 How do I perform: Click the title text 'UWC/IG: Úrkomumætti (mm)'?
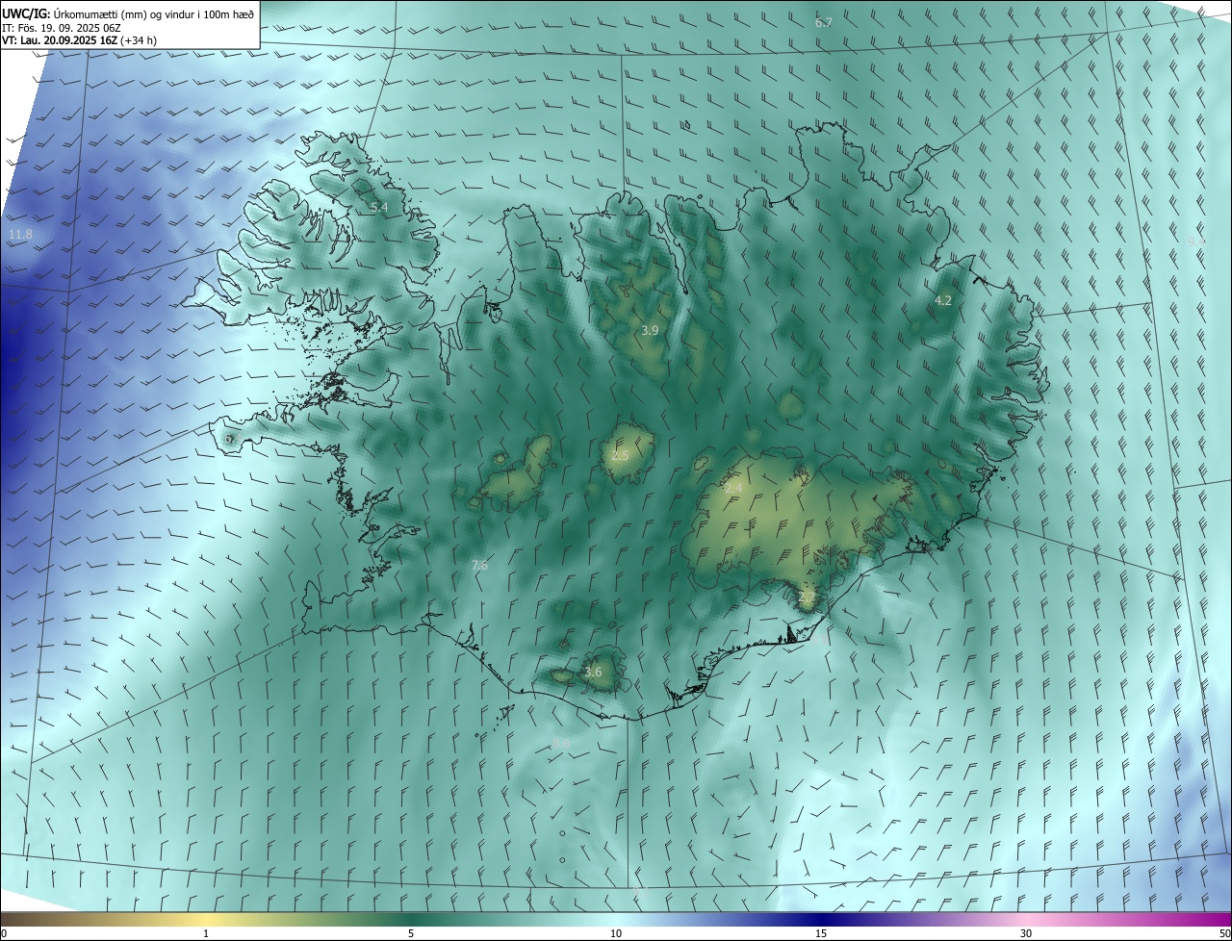pyautogui.click(x=74, y=13)
